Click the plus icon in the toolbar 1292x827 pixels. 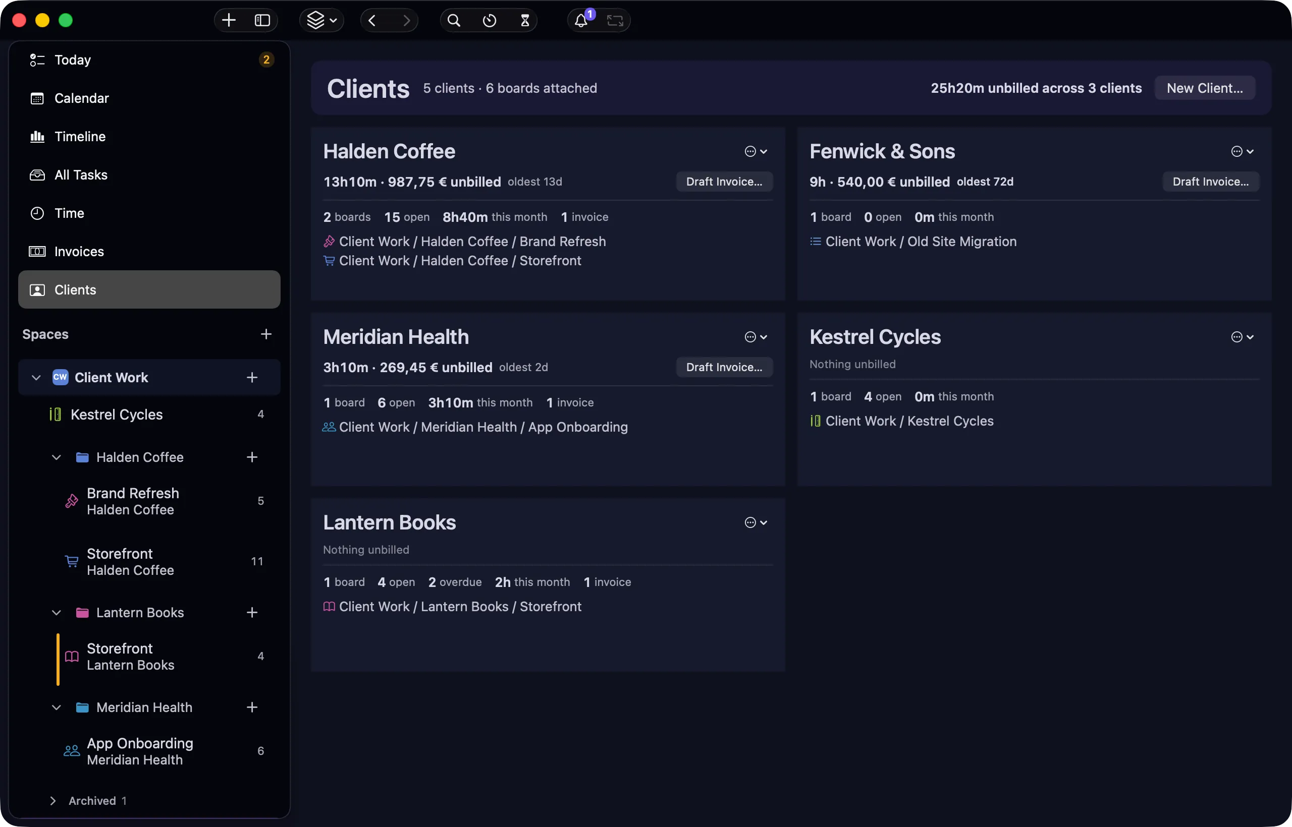click(229, 20)
